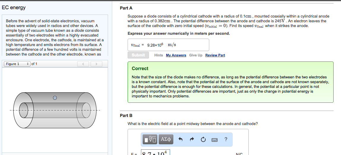
Task: Click the question mark help icon
Action: [x=226, y=139]
